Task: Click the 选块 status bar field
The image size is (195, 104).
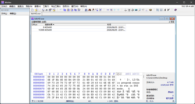Action: point(131,101)
